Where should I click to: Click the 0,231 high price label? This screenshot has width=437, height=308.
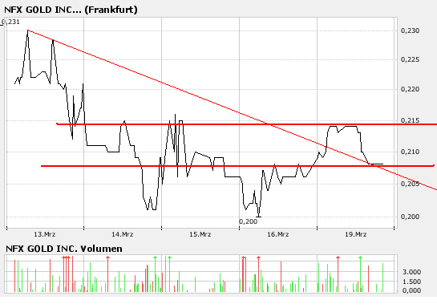(10, 22)
